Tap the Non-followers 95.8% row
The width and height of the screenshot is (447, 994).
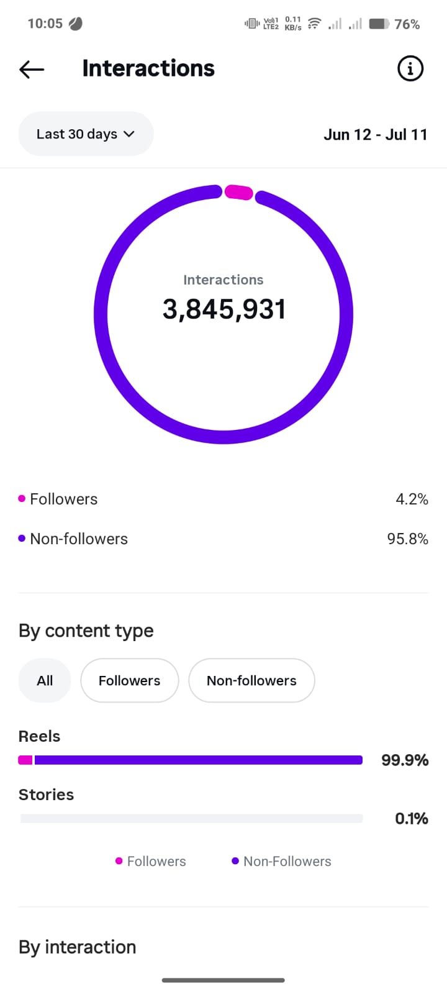tap(223, 539)
